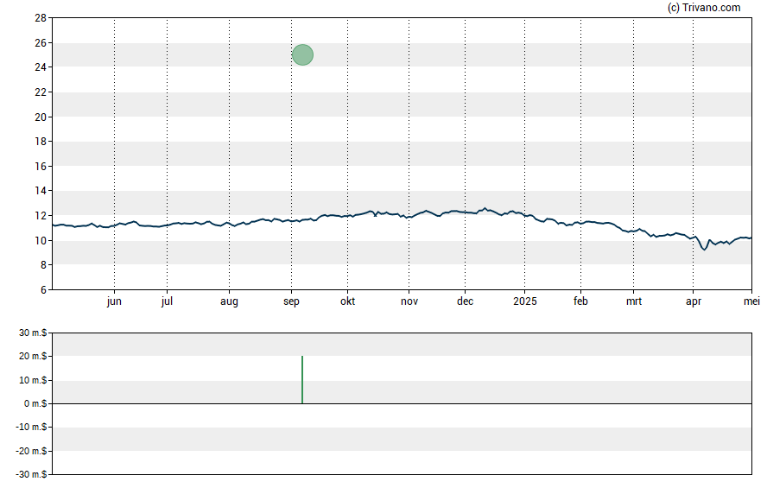Viewport: 767px width, 488px height.
Task: Click the 22 price axis label
Action: 41,92
